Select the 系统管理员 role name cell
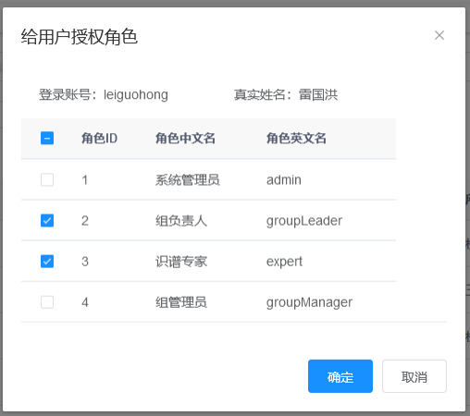 tap(188, 180)
